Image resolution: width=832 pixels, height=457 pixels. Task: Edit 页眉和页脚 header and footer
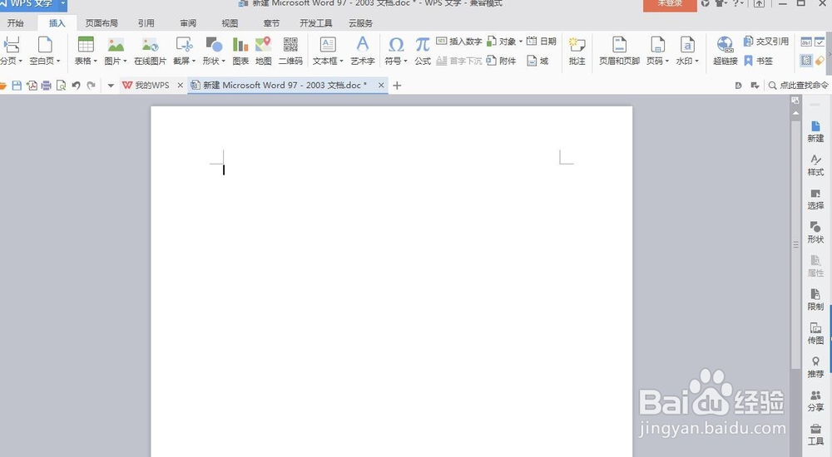[x=619, y=52]
